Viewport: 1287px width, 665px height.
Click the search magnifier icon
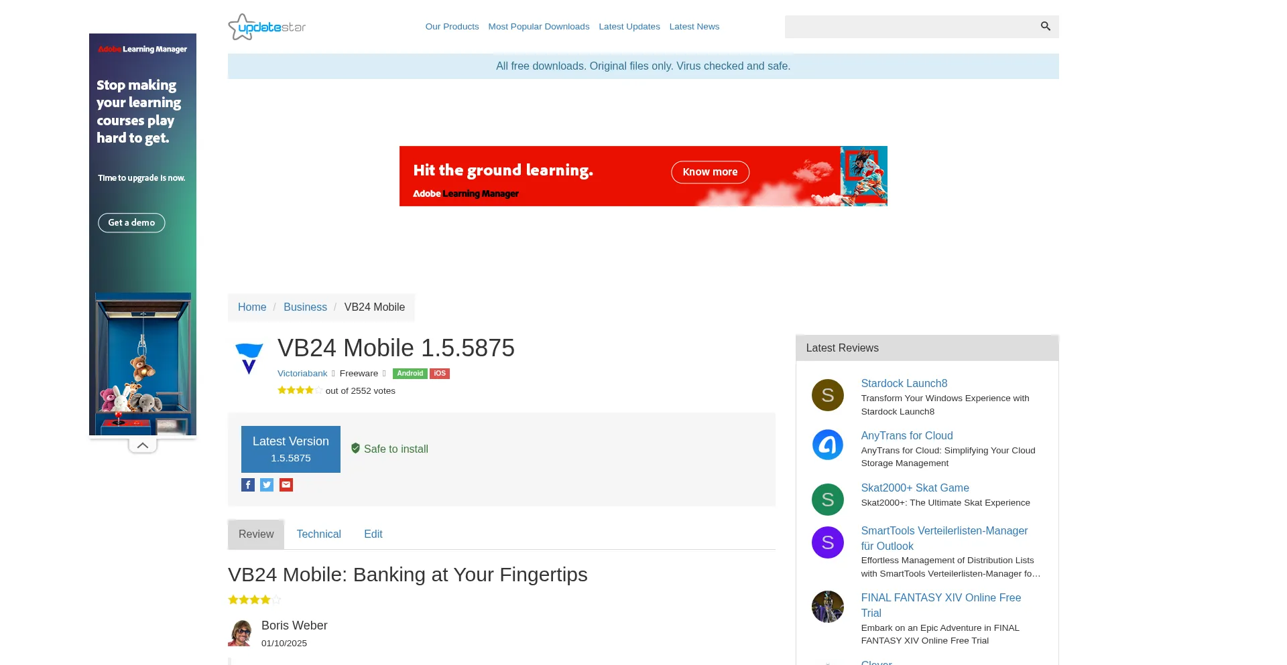click(1045, 26)
